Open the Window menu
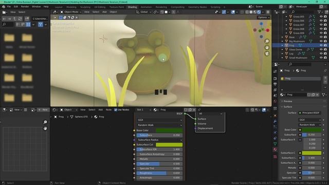 coord(36,7)
